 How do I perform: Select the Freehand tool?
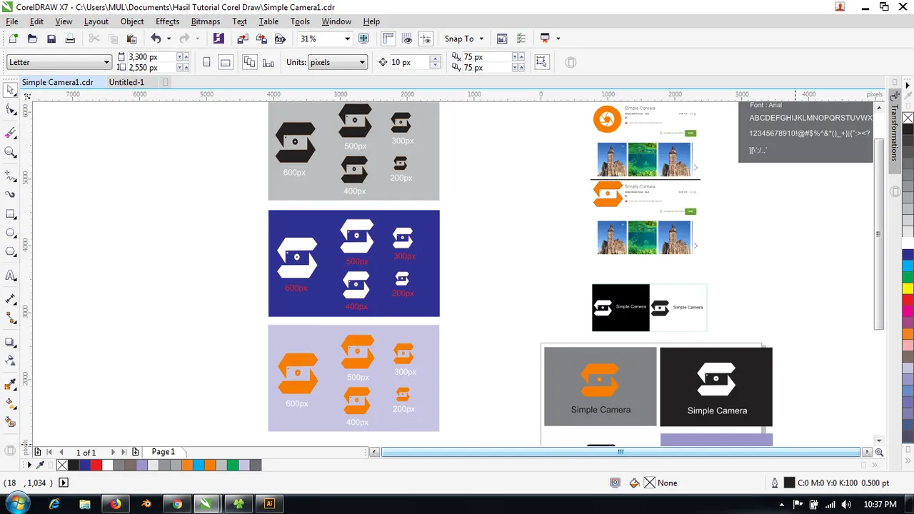(10, 175)
